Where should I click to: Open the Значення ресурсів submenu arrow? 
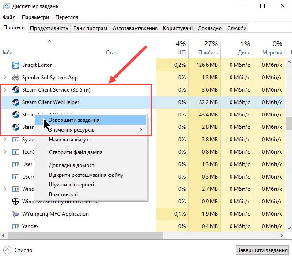coord(141,130)
